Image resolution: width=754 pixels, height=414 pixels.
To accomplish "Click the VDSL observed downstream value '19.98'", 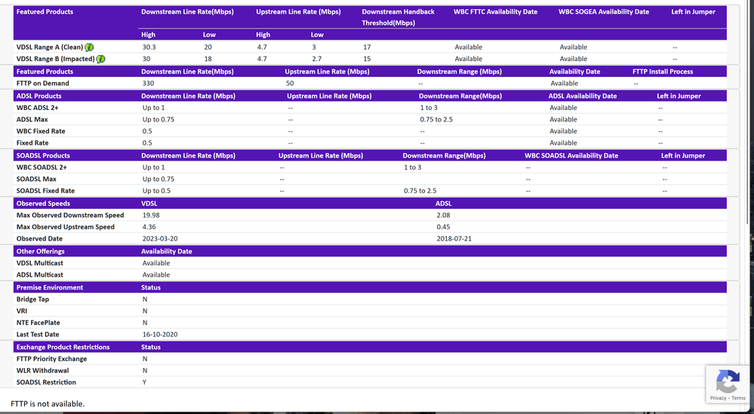I will 151,215.
